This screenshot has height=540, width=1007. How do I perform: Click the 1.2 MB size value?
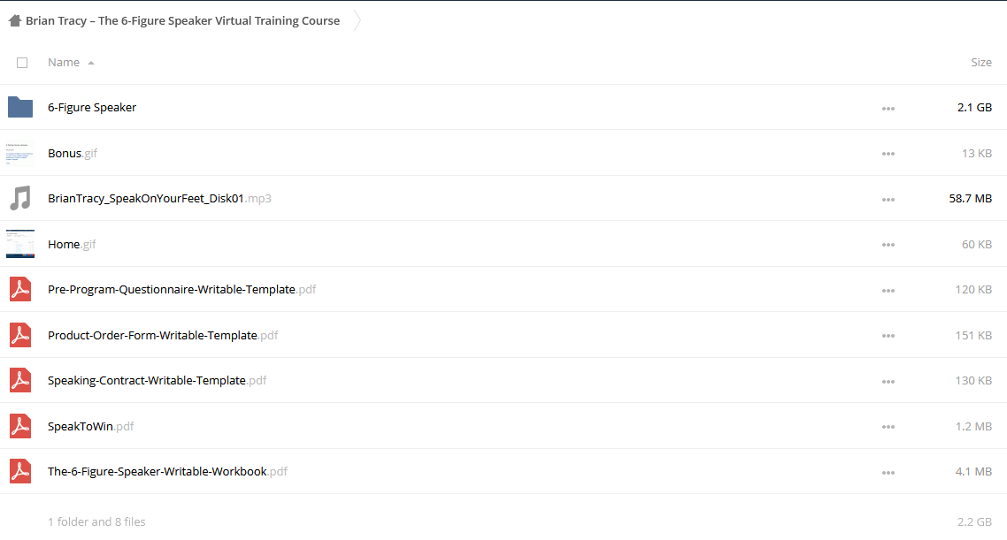(x=973, y=426)
